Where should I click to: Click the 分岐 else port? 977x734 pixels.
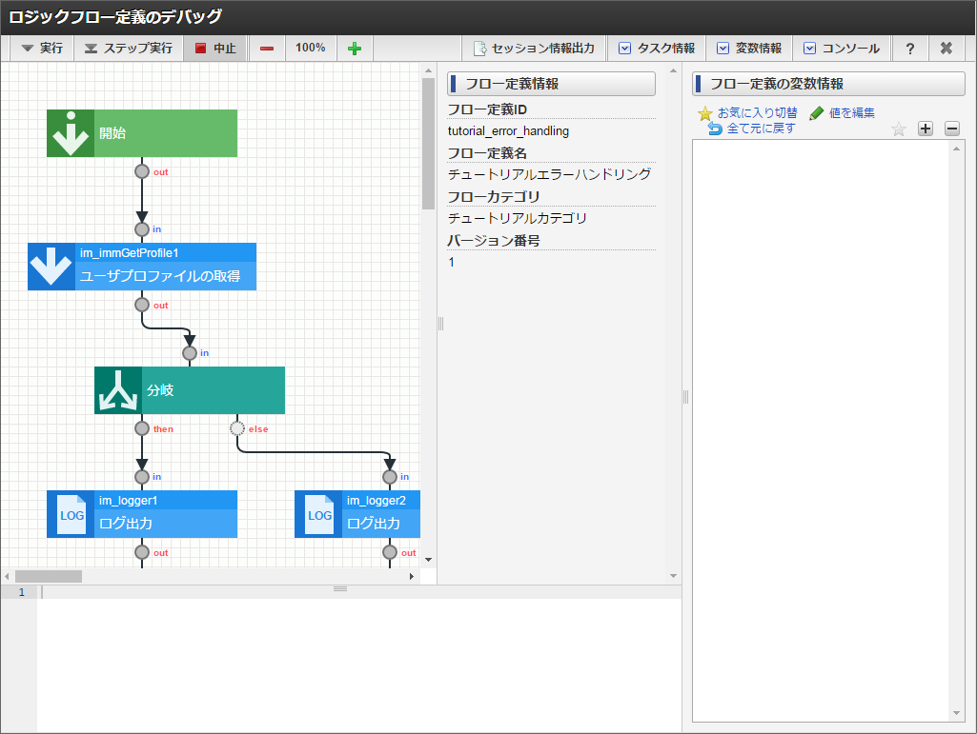(x=237, y=428)
